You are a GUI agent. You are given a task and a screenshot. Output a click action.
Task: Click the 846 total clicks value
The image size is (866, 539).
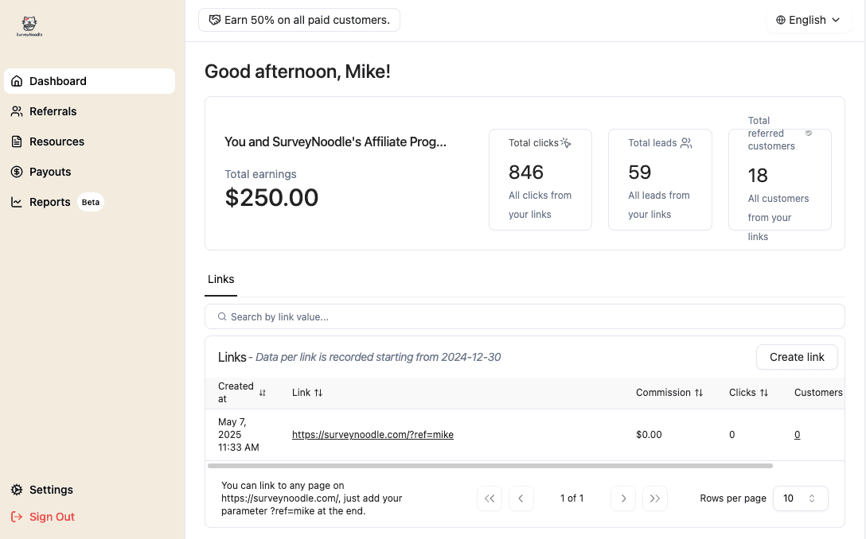tap(526, 173)
